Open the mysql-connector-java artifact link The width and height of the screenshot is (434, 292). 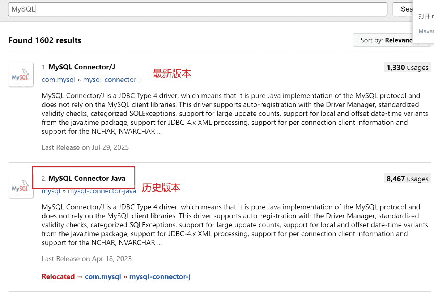tap(102, 191)
